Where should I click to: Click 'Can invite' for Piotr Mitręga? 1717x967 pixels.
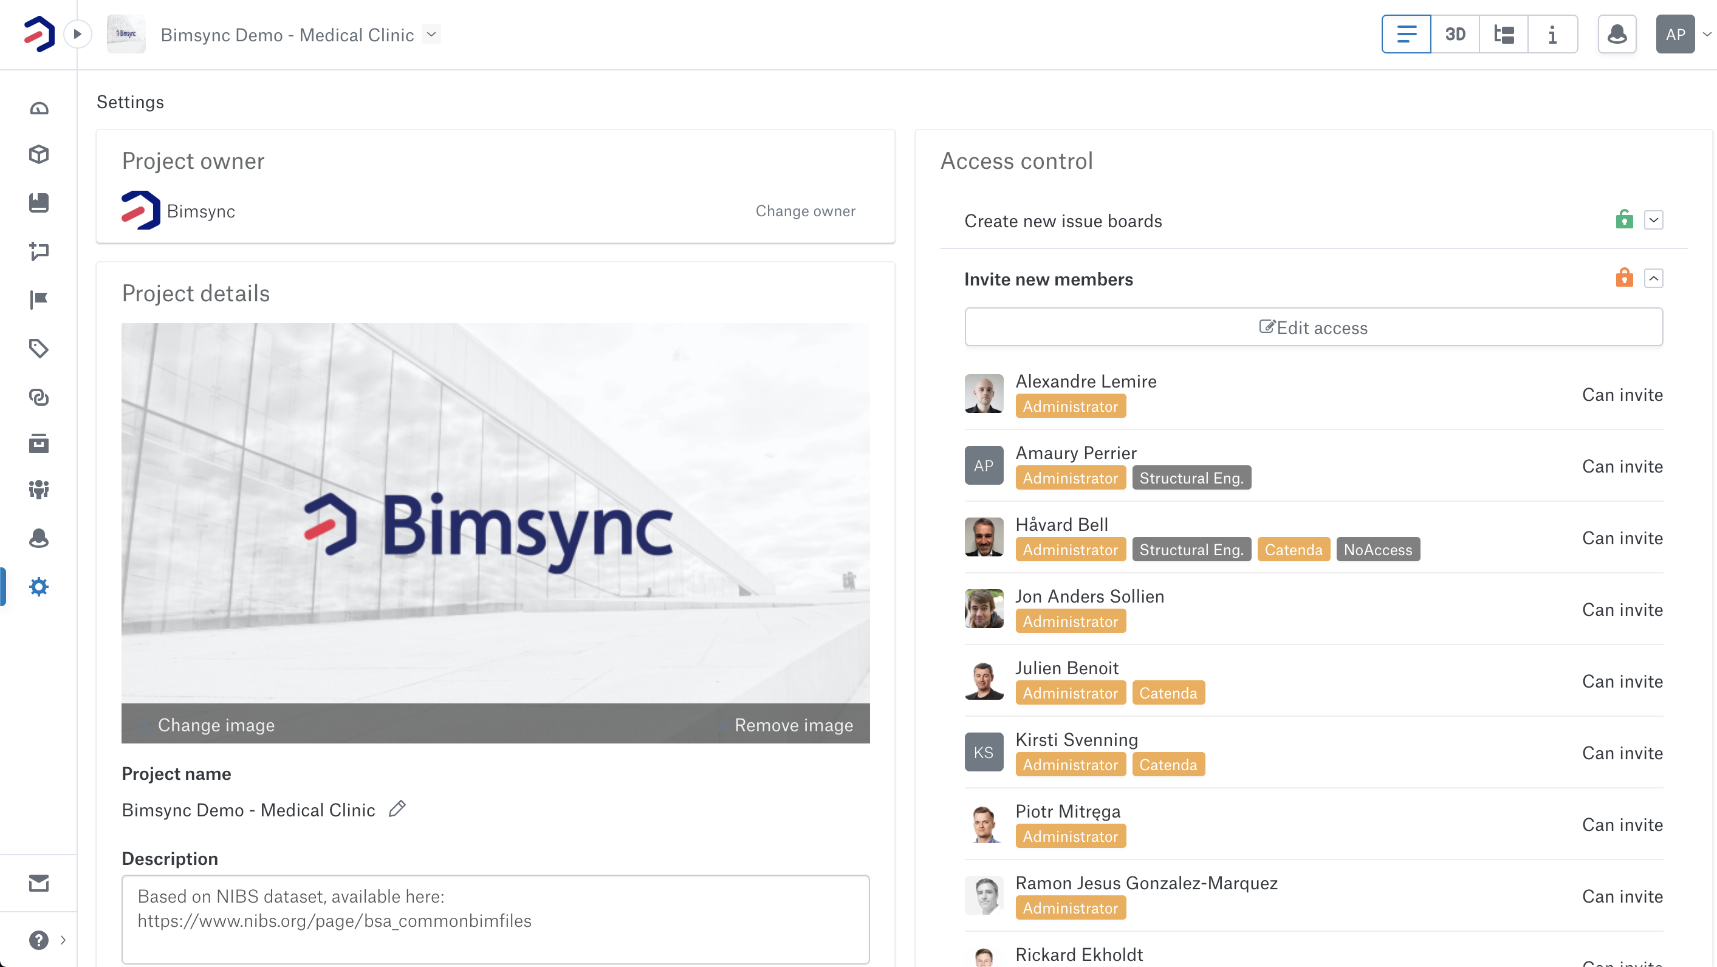[1622, 824]
